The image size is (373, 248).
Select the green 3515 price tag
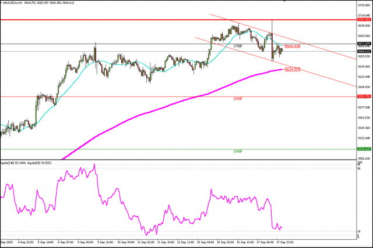click(364, 149)
